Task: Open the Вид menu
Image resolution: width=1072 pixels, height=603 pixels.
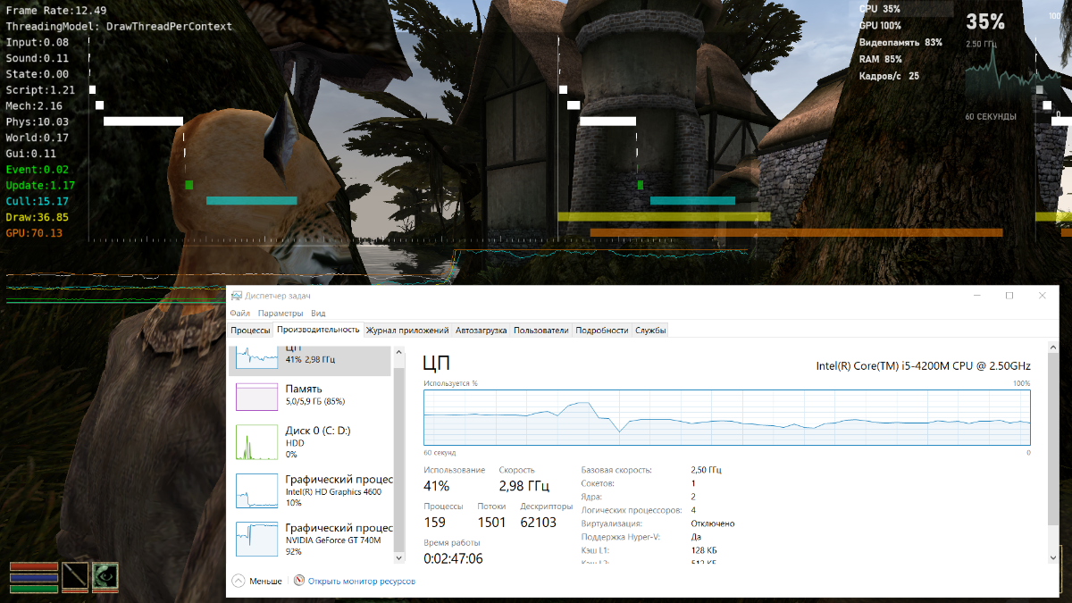Action: (x=318, y=314)
